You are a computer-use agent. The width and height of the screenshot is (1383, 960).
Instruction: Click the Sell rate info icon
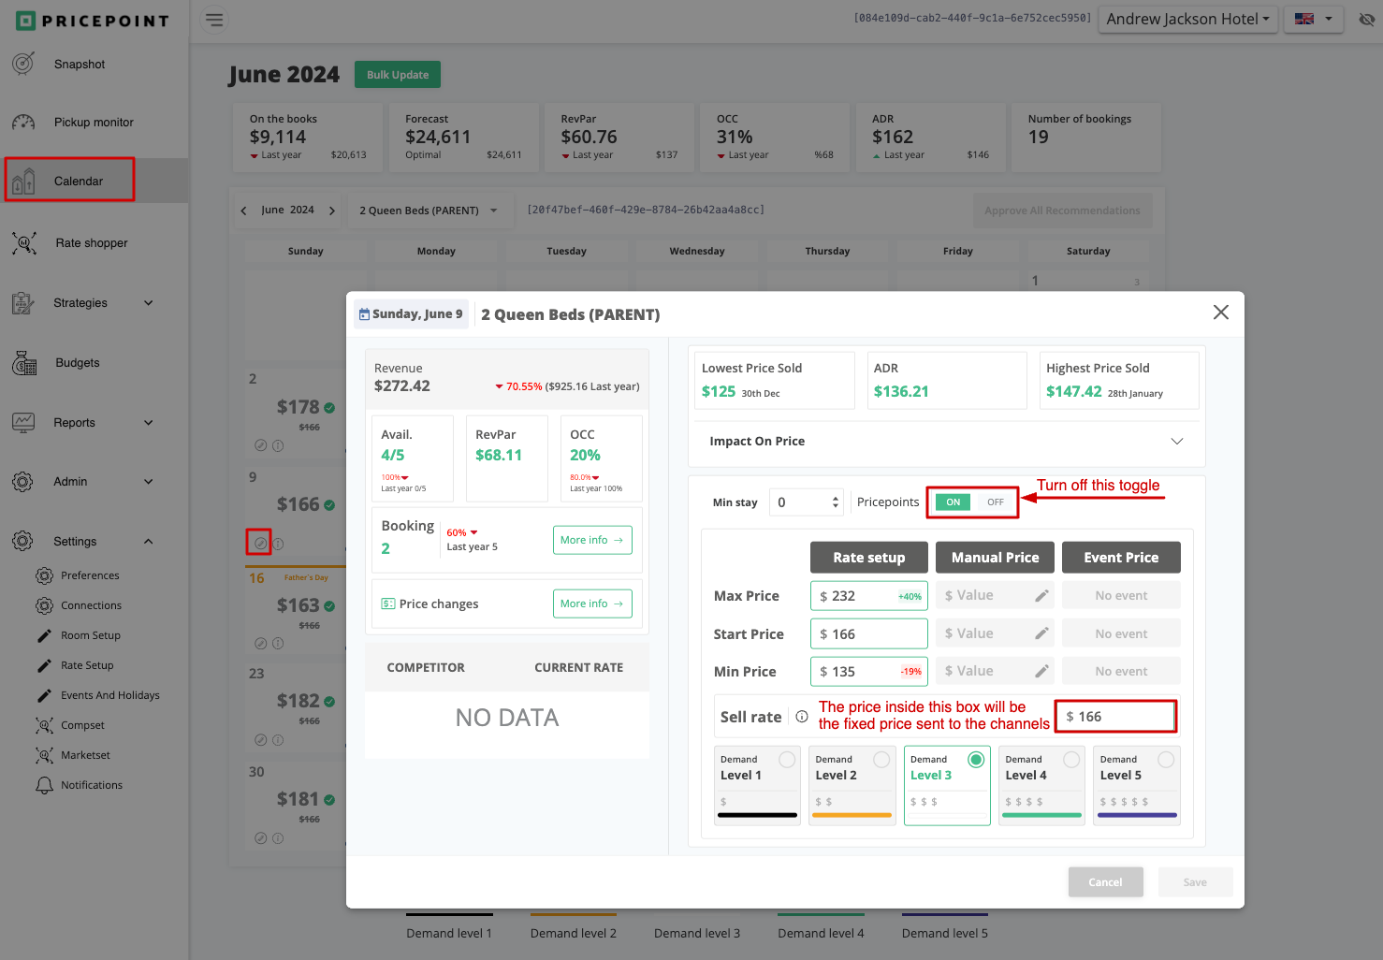[x=802, y=717]
